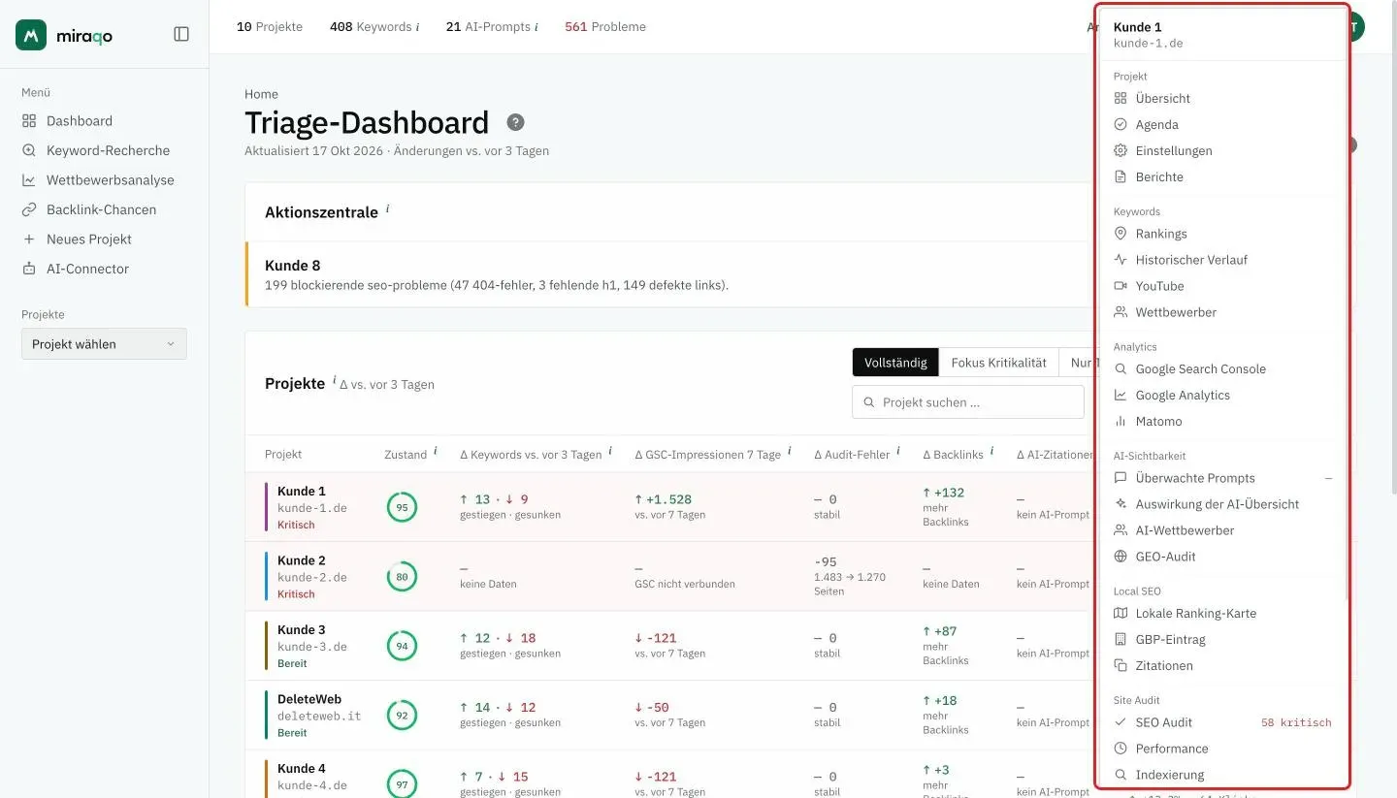Viewport: 1397px width, 798px height.
Task: Click the info icon on the Zustand column
Action: point(436,451)
